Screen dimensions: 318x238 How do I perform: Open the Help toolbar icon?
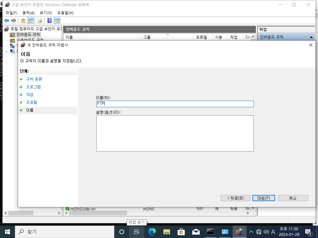(49, 20)
